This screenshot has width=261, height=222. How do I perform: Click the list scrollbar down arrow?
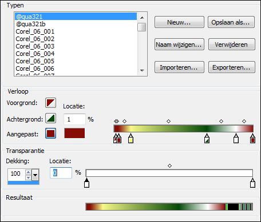[142, 71]
